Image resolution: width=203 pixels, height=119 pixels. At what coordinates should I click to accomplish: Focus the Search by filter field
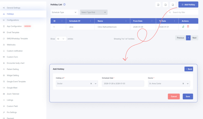pyautogui.click(x=183, y=12)
